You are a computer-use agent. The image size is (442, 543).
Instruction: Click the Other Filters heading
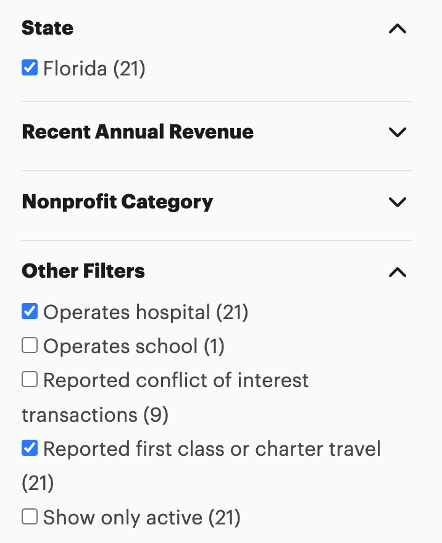click(x=83, y=271)
